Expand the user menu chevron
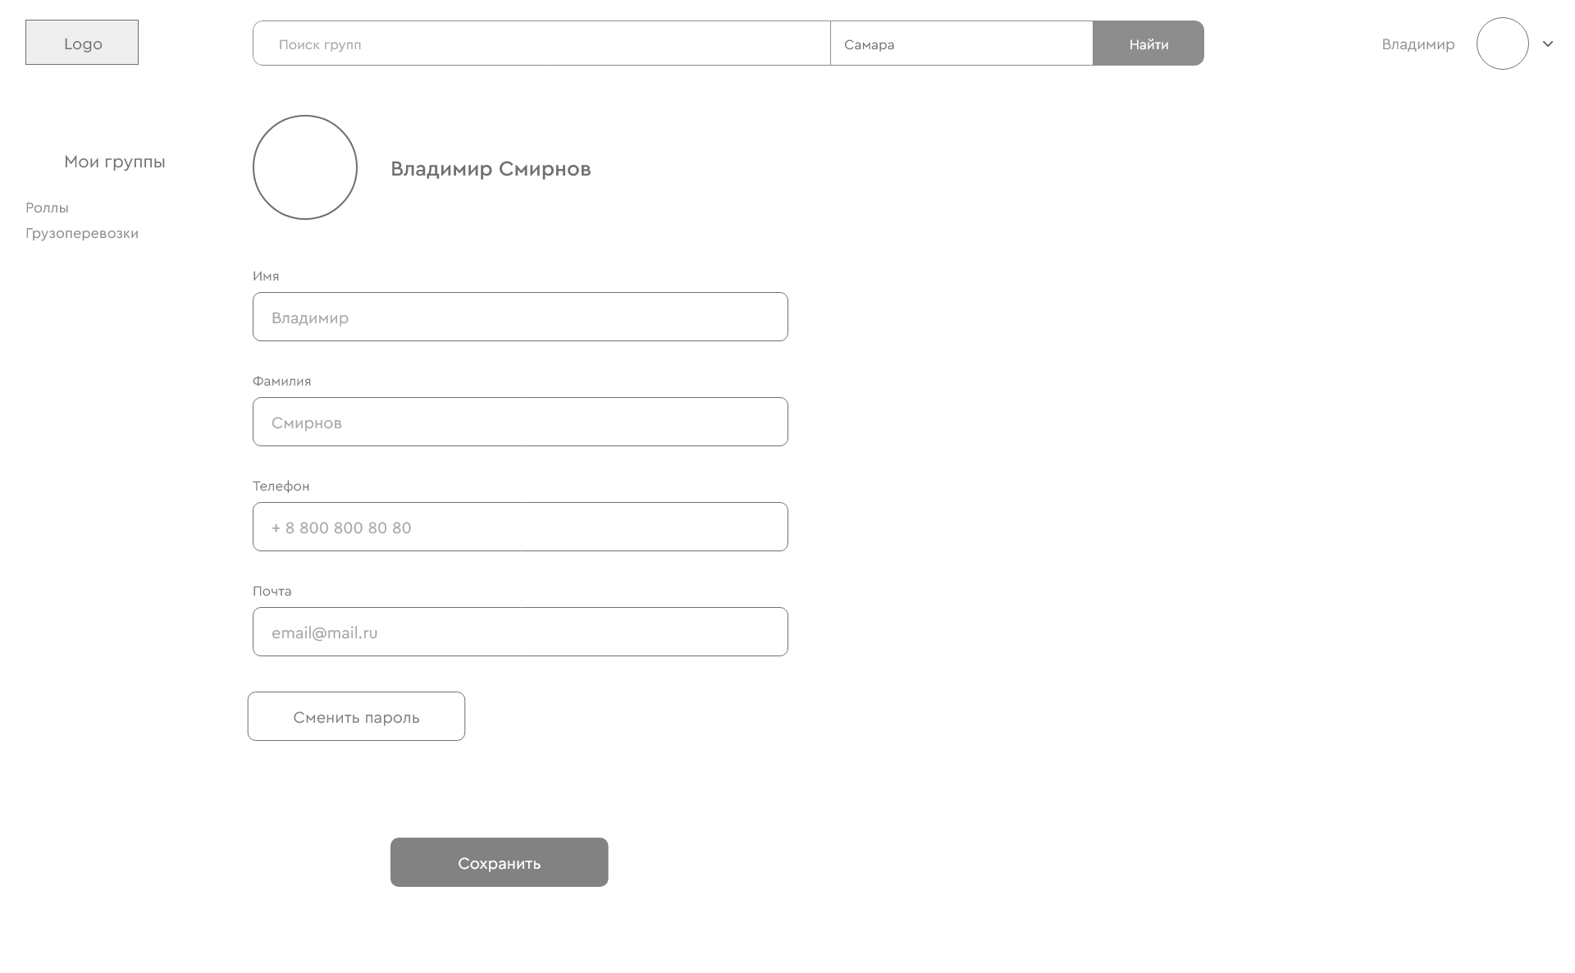 click(x=1548, y=44)
